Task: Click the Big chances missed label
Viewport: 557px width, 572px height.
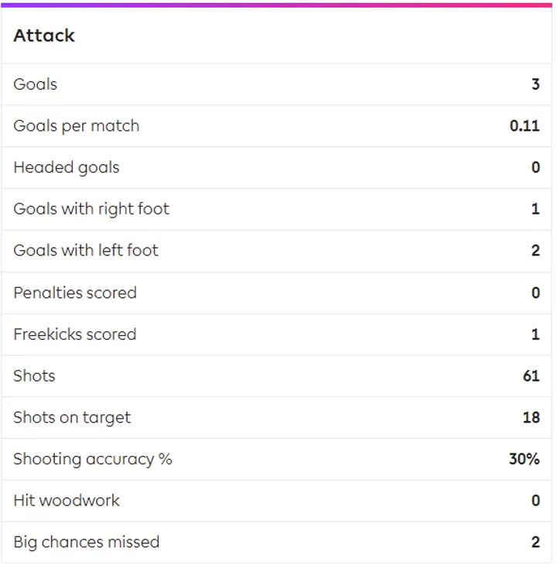Action: tap(87, 543)
